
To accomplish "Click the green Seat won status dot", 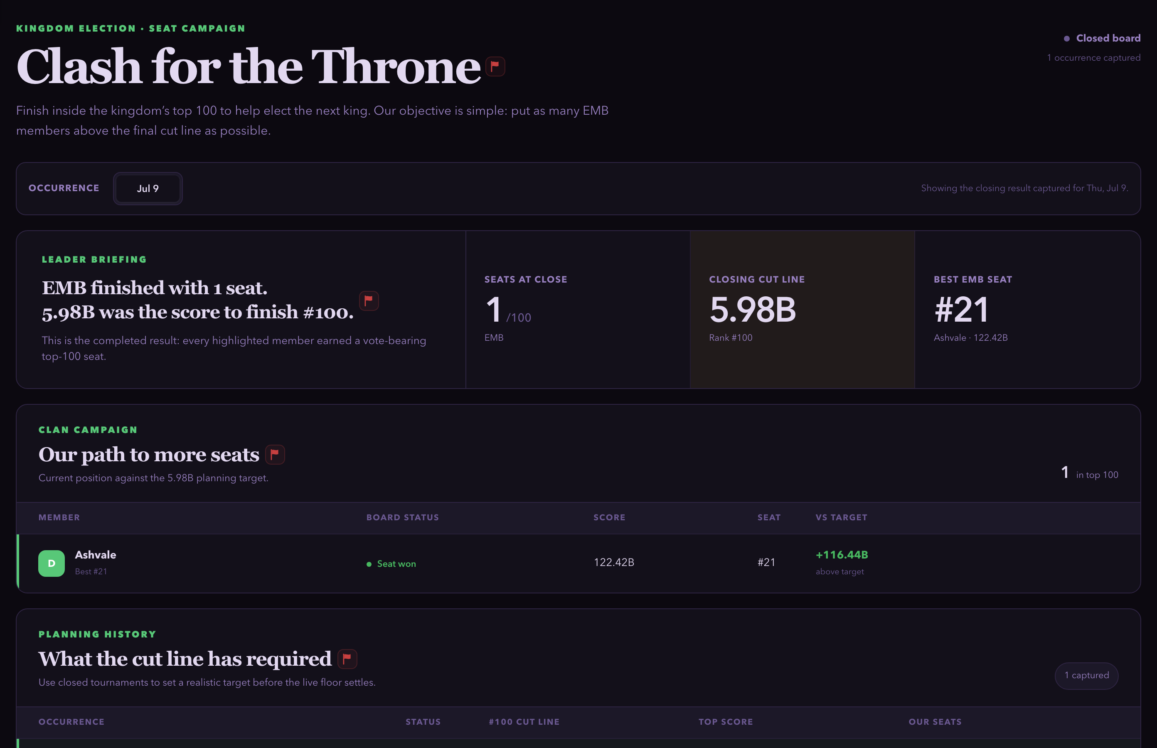I will (369, 564).
